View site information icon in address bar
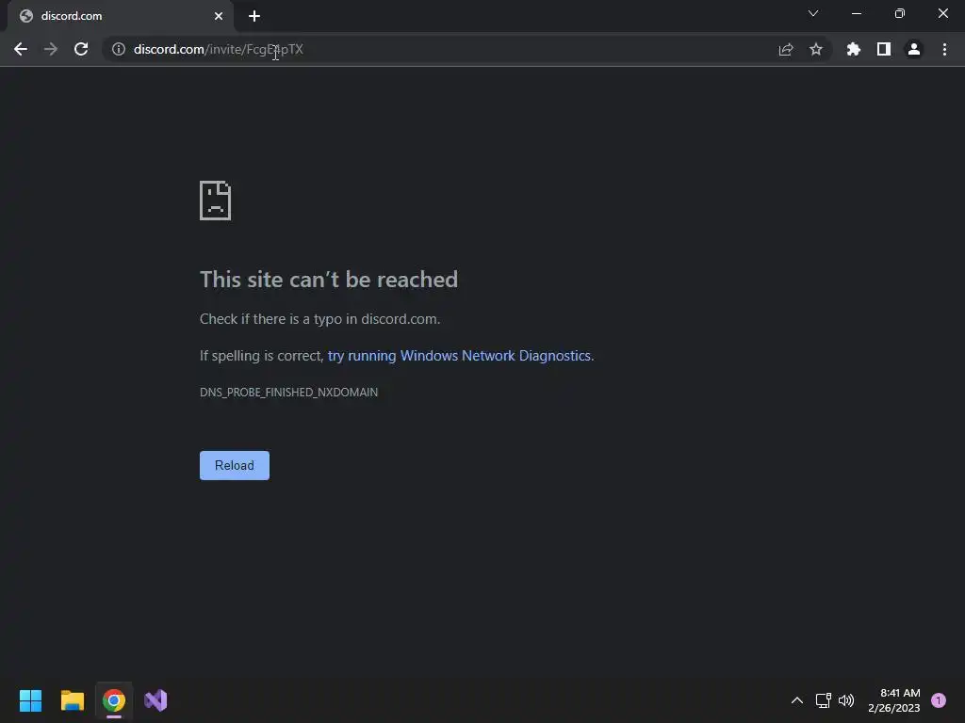 [x=119, y=49]
